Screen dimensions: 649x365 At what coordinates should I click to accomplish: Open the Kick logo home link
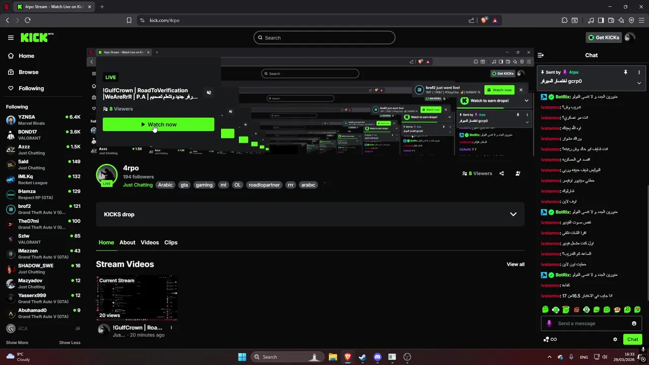coord(37,38)
